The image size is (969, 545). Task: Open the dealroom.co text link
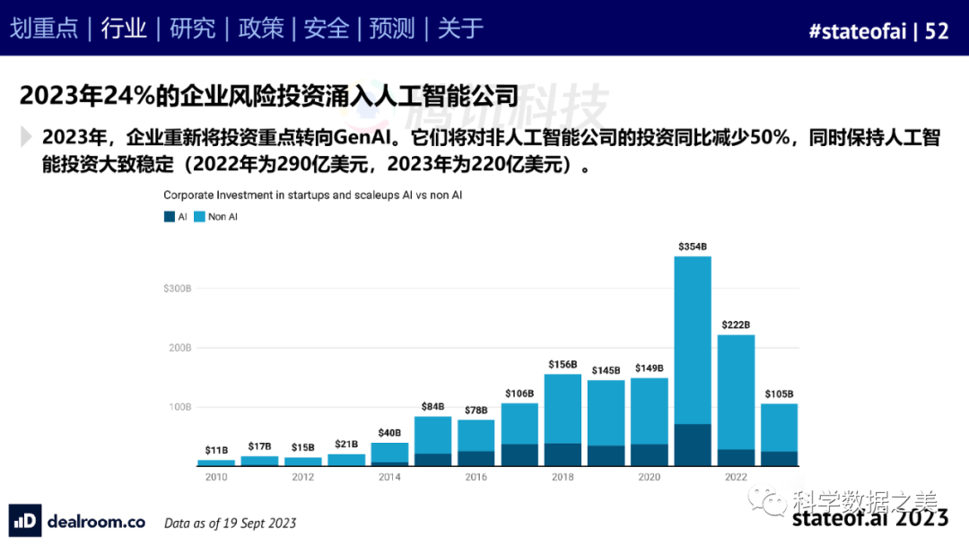95,521
